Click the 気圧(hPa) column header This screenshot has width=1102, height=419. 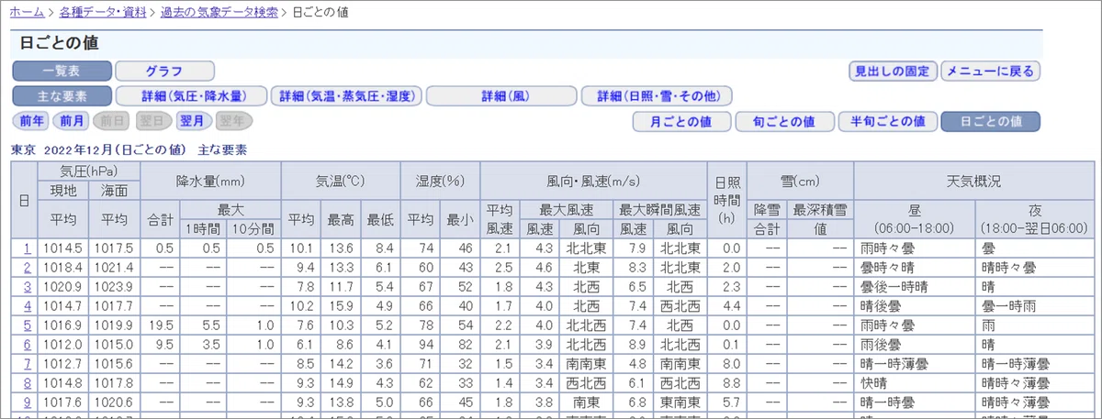(x=88, y=171)
